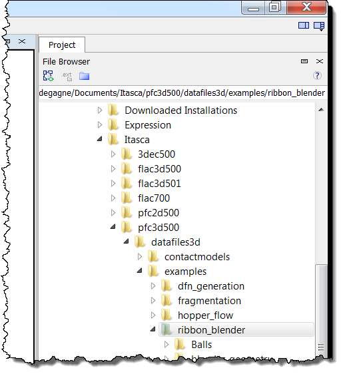Image resolution: width=347 pixels, height=376 pixels.
Task: Switch to the Project tab
Action: [x=62, y=45]
